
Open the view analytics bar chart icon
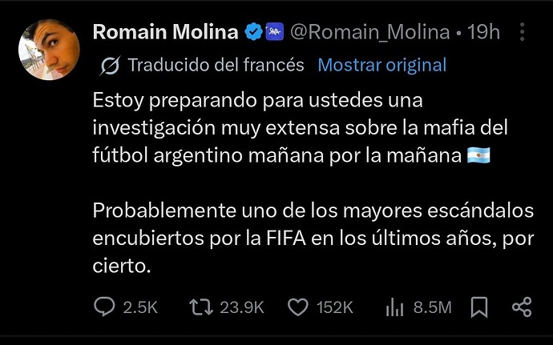click(x=394, y=307)
